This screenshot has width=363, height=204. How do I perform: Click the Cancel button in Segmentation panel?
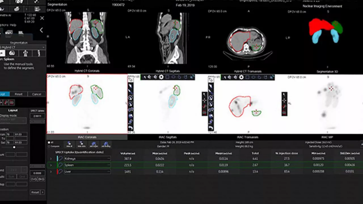pyautogui.click(x=37, y=94)
